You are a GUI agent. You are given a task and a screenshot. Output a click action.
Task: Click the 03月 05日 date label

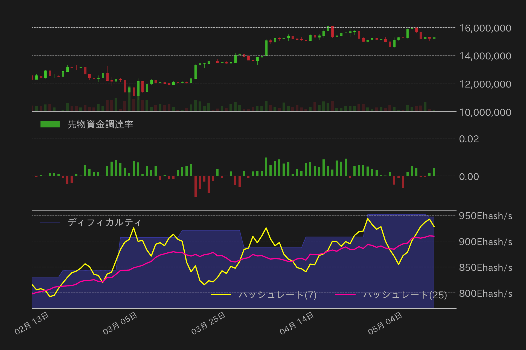tap(120, 323)
